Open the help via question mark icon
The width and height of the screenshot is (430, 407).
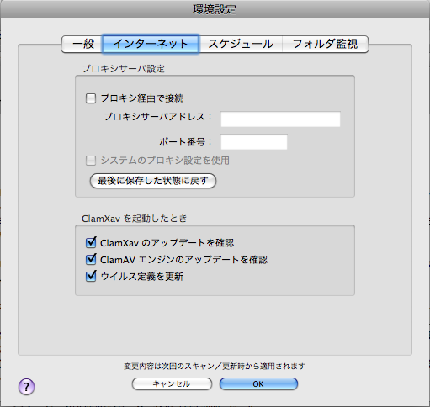tap(26, 387)
